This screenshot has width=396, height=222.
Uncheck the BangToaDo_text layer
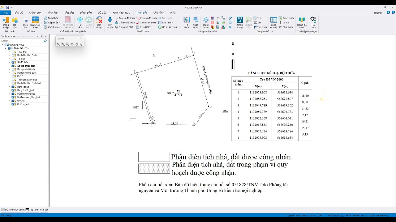(13, 90)
